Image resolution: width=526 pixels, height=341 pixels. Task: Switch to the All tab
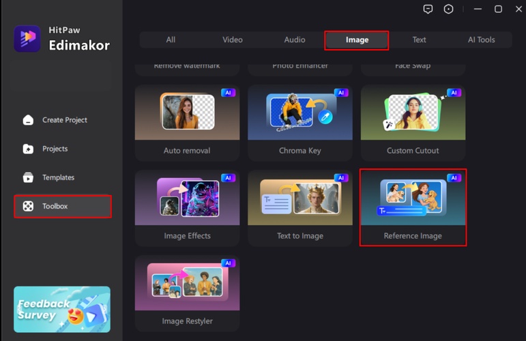tap(171, 40)
